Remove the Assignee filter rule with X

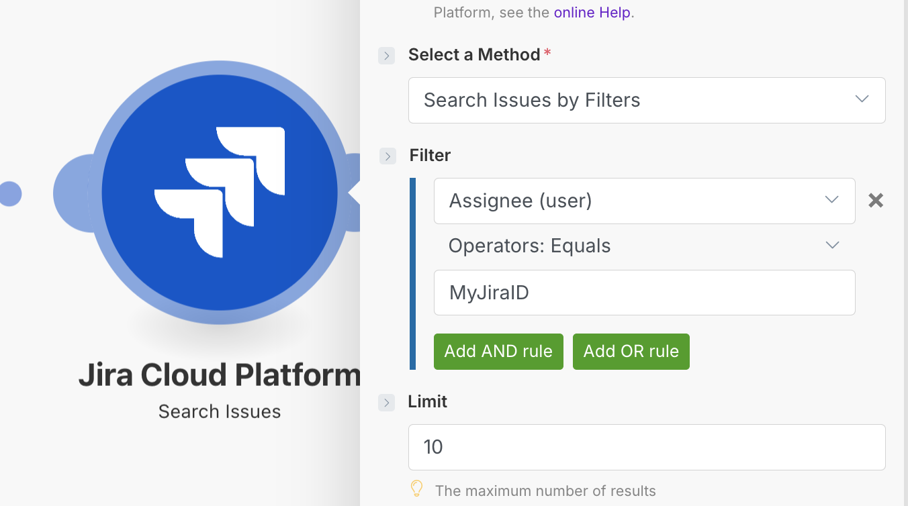pos(876,200)
